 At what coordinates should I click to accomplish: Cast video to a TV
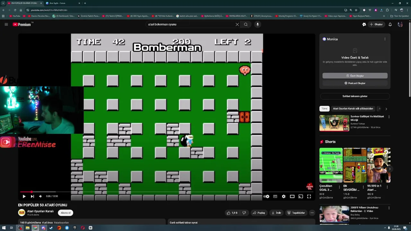pyautogui.click(x=301, y=196)
